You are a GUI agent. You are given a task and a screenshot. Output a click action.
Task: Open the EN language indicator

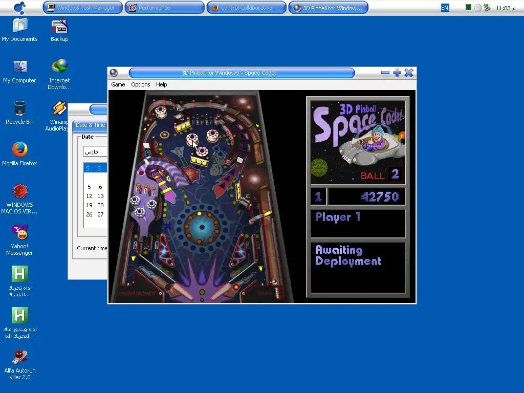pos(445,8)
